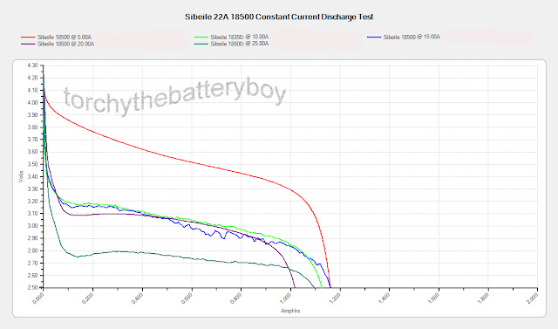Click the 4.00 y-axis tick label

[x=32, y=103]
